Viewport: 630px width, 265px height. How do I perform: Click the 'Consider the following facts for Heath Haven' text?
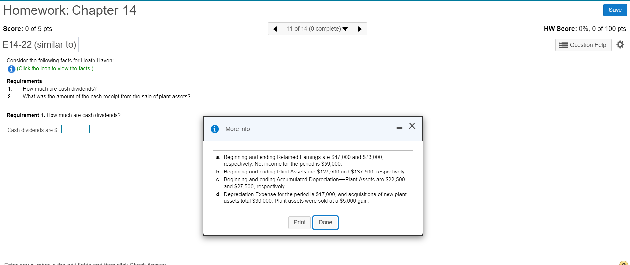tap(60, 61)
